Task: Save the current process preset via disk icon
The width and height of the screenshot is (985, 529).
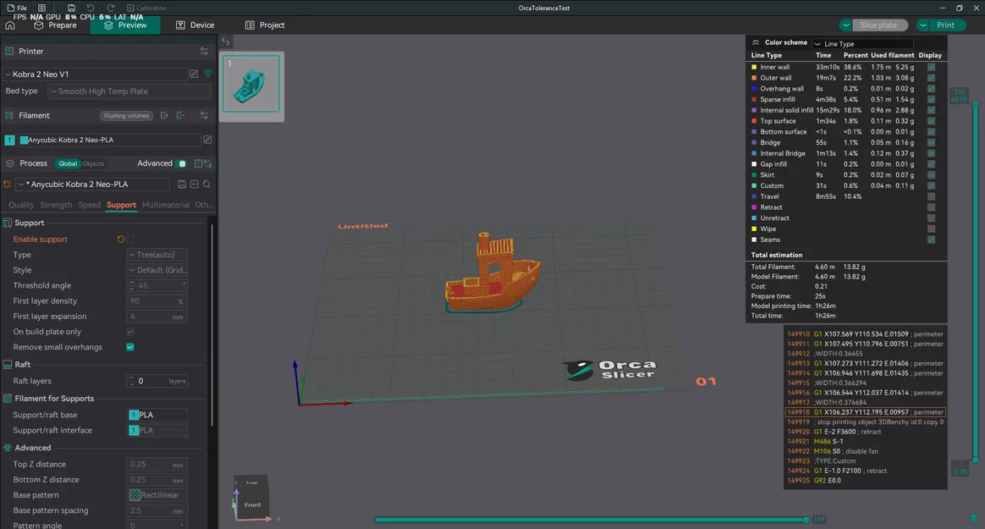Action: (182, 184)
